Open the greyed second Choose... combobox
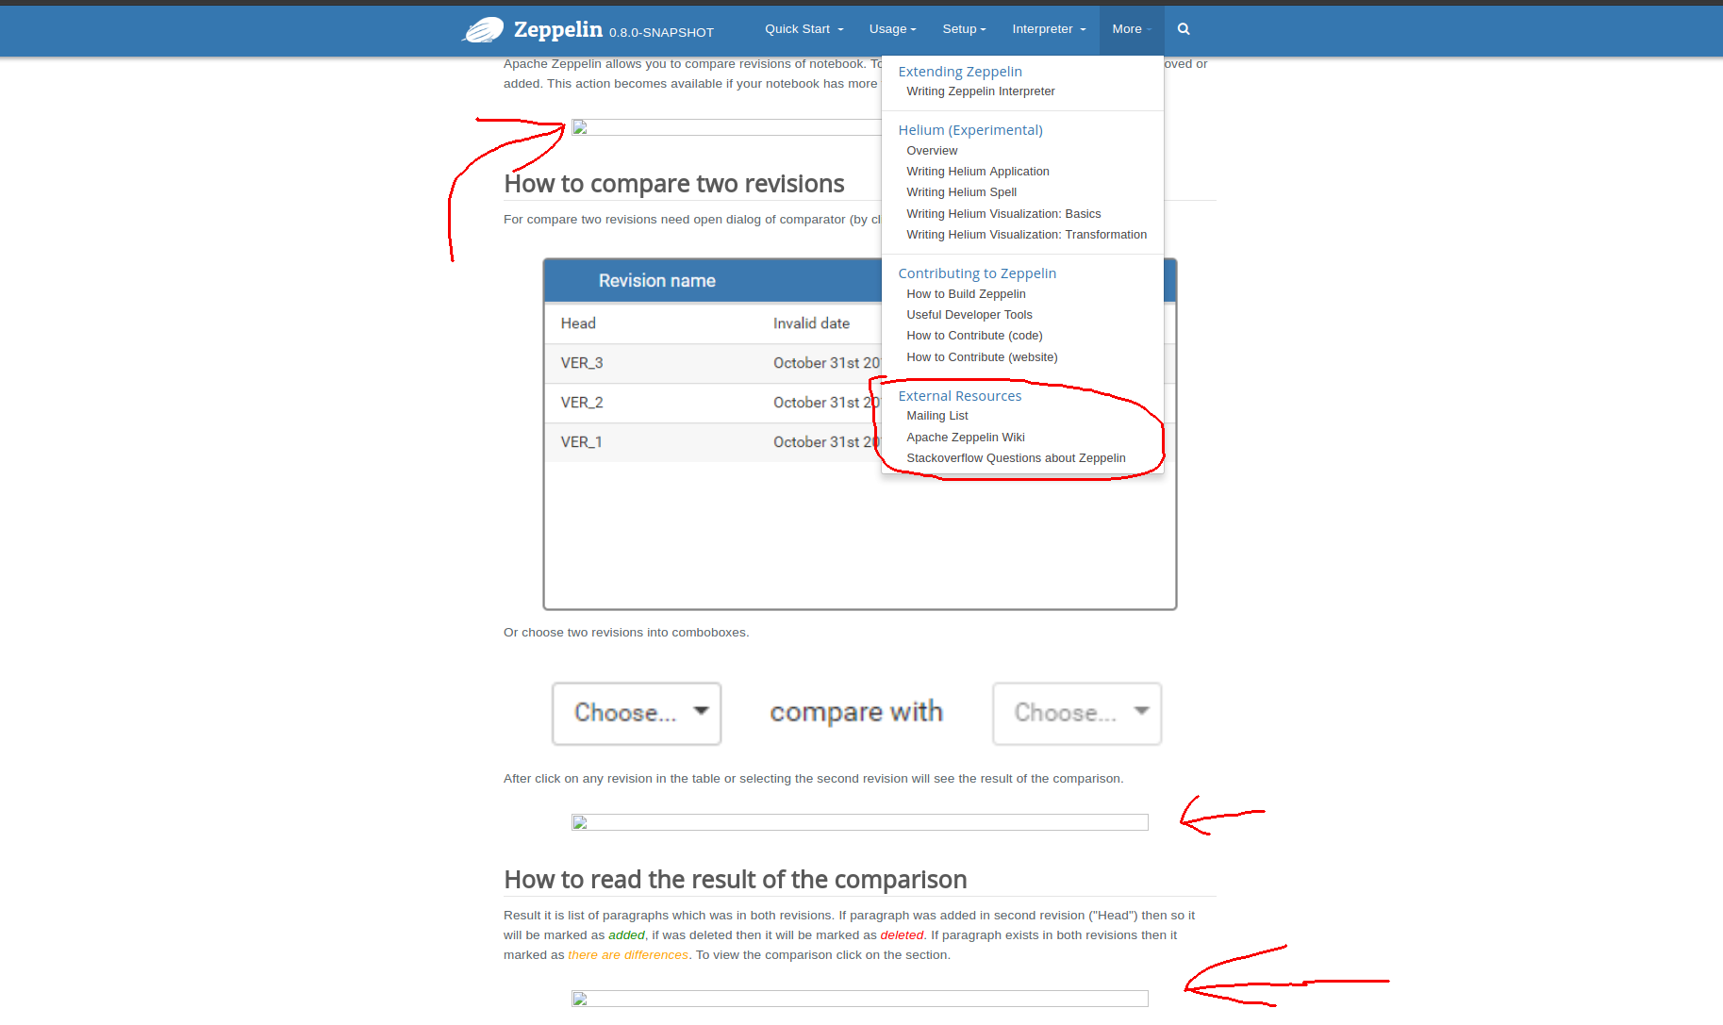The image size is (1723, 1025). point(1077,714)
